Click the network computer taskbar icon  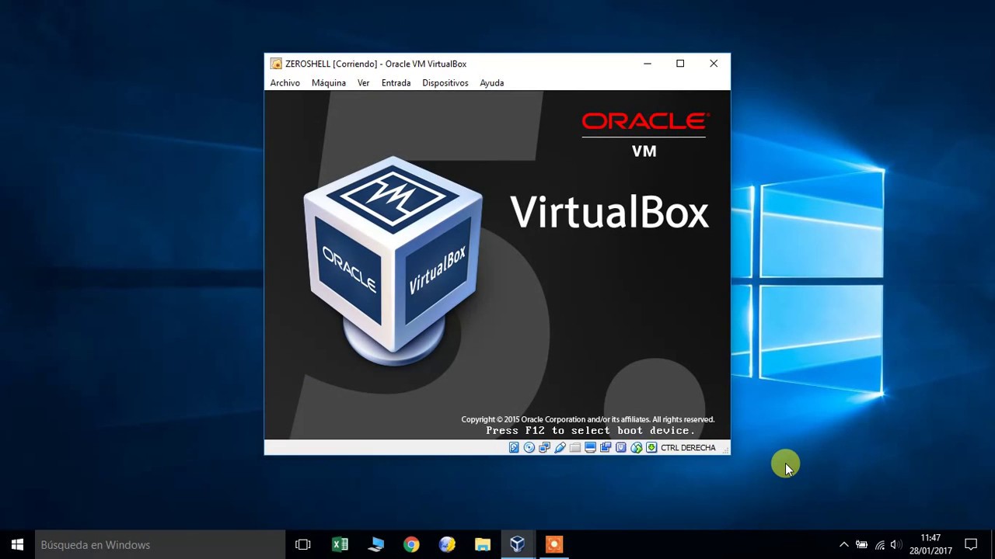tap(375, 544)
